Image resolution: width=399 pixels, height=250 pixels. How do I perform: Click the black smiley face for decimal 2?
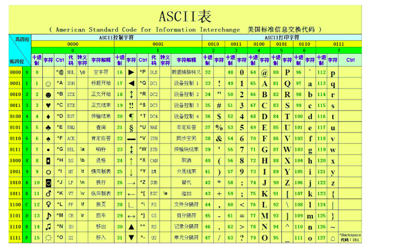(48, 95)
